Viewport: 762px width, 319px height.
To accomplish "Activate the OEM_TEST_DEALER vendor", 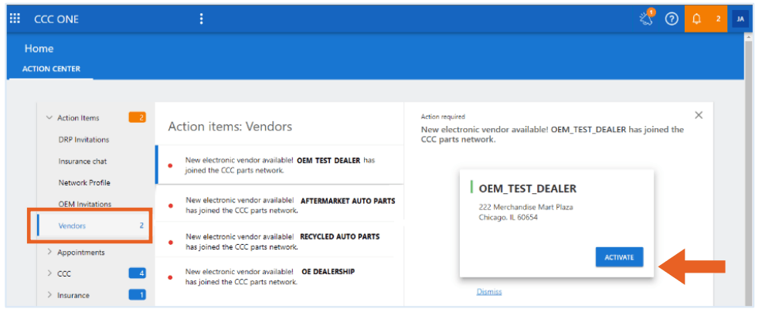I will [619, 257].
